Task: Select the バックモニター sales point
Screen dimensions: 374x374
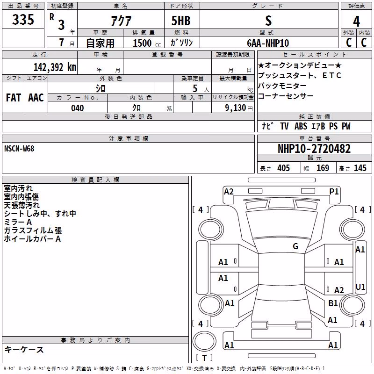Action: [x=282, y=86]
